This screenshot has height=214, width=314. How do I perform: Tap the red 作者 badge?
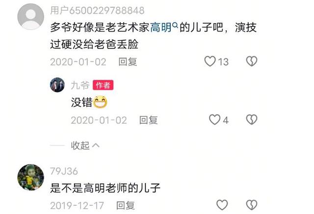(x=103, y=85)
